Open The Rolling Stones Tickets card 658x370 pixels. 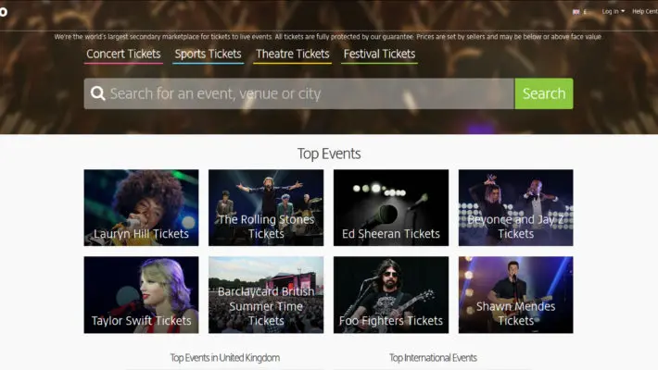point(266,207)
